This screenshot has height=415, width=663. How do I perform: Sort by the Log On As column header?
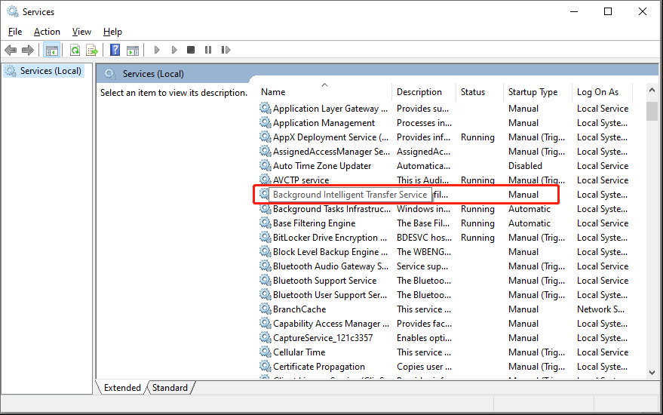point(603,92)
